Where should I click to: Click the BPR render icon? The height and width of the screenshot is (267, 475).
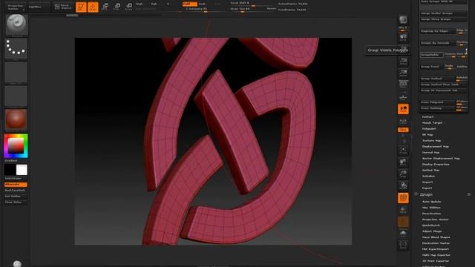403,20
